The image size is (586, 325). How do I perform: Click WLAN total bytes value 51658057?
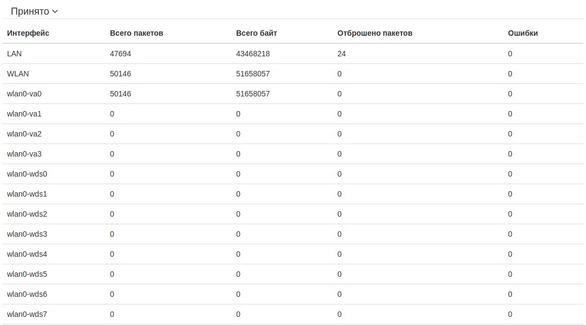(x=253, y=74)
